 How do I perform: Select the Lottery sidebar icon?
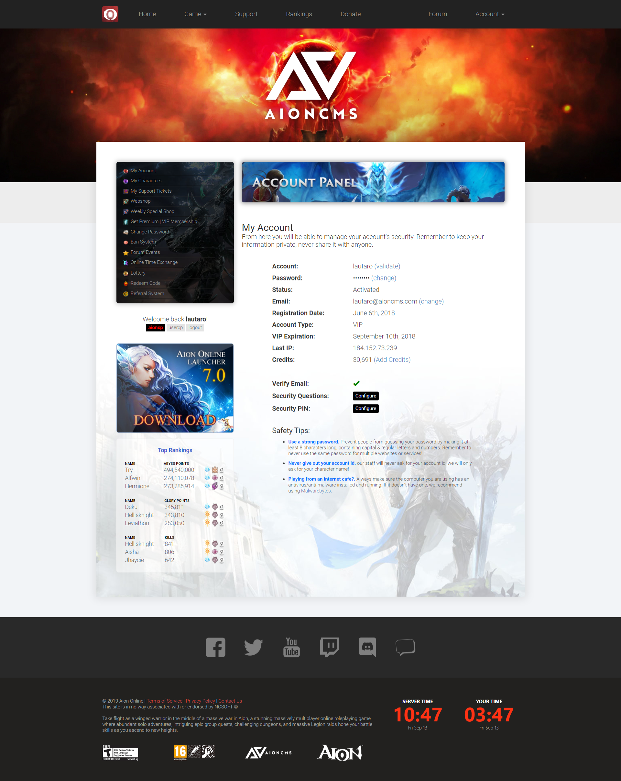click(125, 273)
